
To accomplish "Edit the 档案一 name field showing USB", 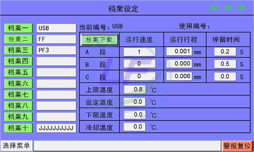I will pos(56,28).
